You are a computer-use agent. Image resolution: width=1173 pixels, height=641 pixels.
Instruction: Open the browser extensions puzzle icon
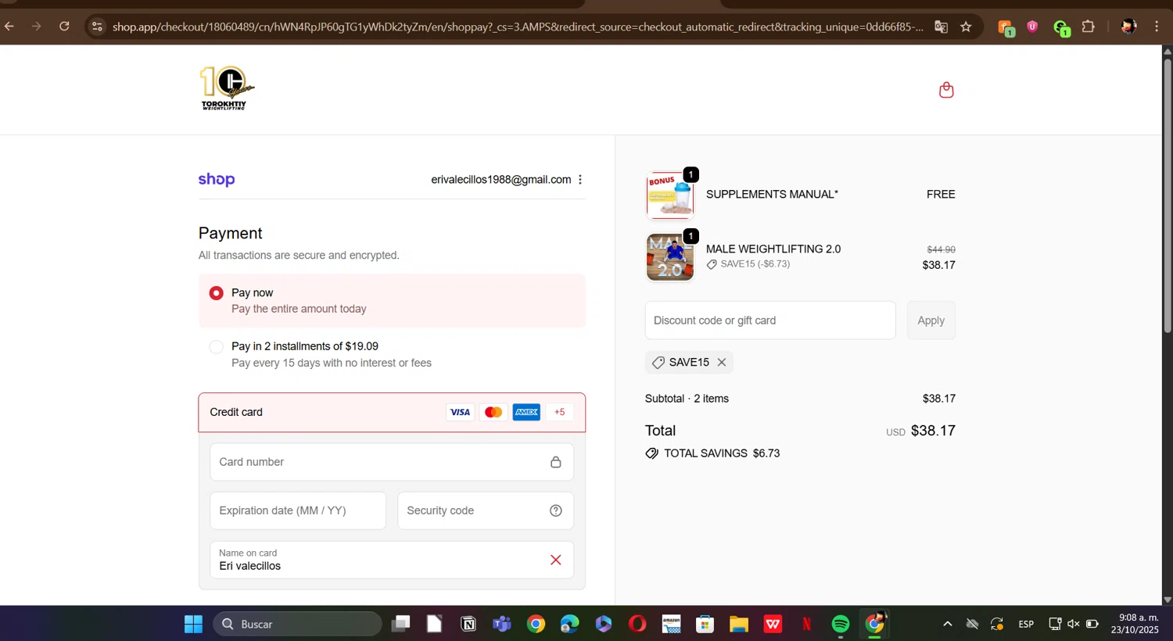click(1089, 27)
